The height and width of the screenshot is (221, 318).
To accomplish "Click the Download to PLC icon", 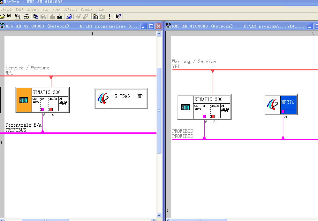I will (52, 16).
